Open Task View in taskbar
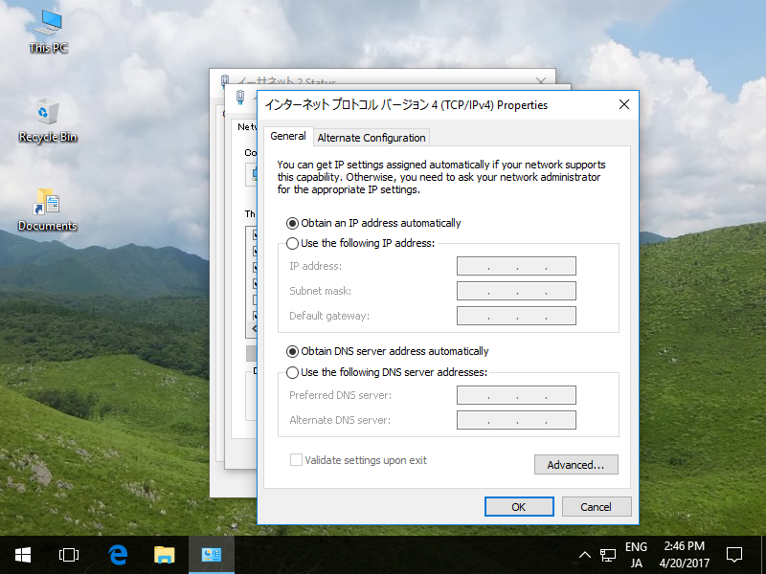This screenshot has width=766, height=574. click(68, 555)
